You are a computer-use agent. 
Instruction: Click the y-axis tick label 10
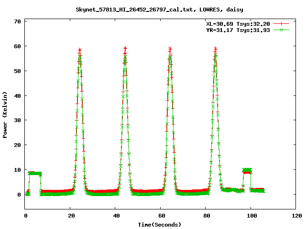18,170
